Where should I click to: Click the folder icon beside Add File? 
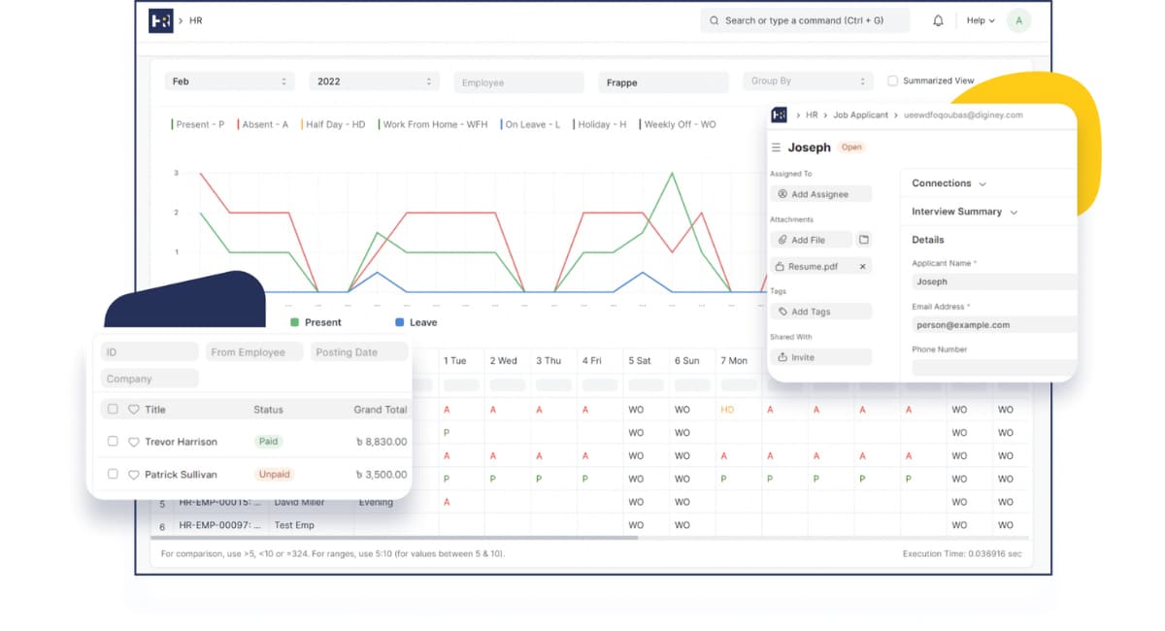point(864,240)
